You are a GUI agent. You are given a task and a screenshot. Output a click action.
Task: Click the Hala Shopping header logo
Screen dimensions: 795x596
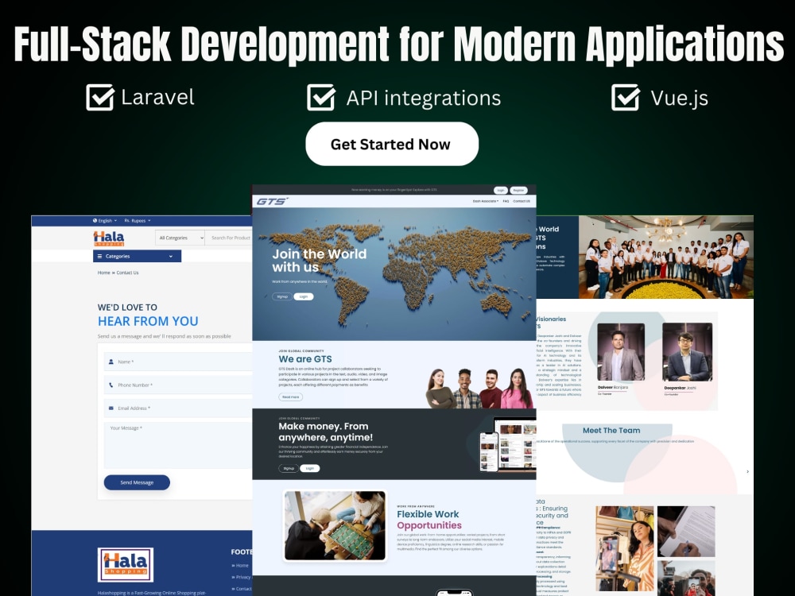click(108, 238)
